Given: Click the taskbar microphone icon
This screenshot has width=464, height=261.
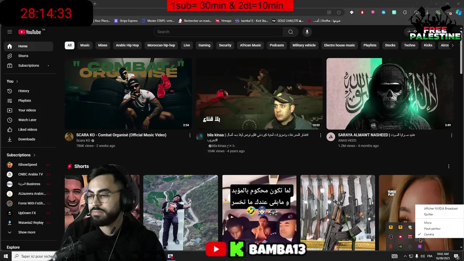Looking at the screenshot, I should point(417,256).
